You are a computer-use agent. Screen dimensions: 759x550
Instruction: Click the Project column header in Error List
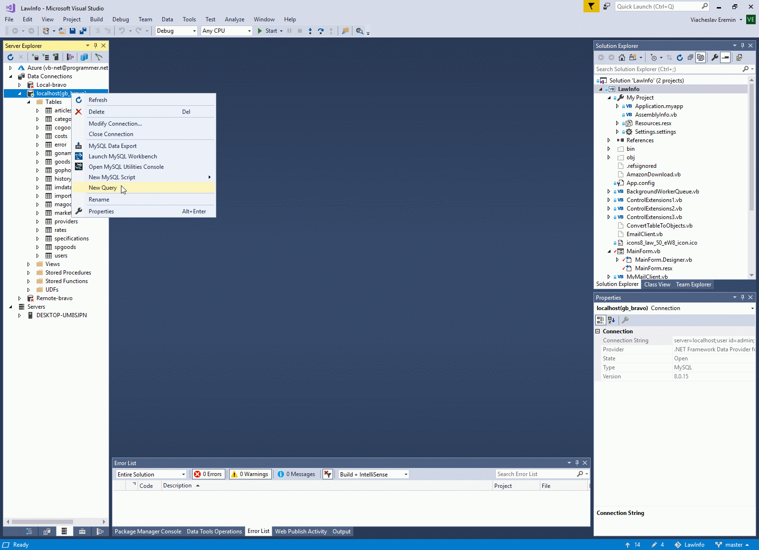[516, 486]
